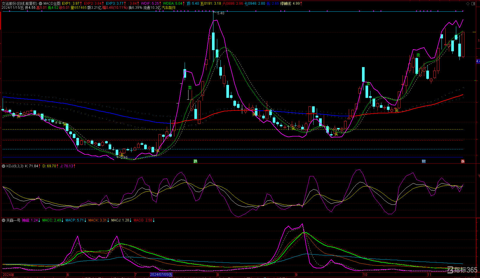Click the 天赢一号 indicator name
The width and height of the screenshot is (480, 278).
(x=13, y=220)
